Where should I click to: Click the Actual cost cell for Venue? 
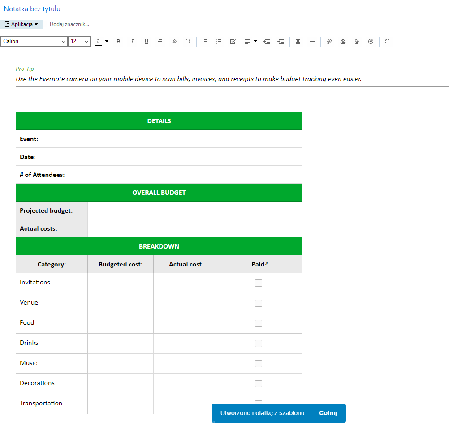[x=185, y=303]
